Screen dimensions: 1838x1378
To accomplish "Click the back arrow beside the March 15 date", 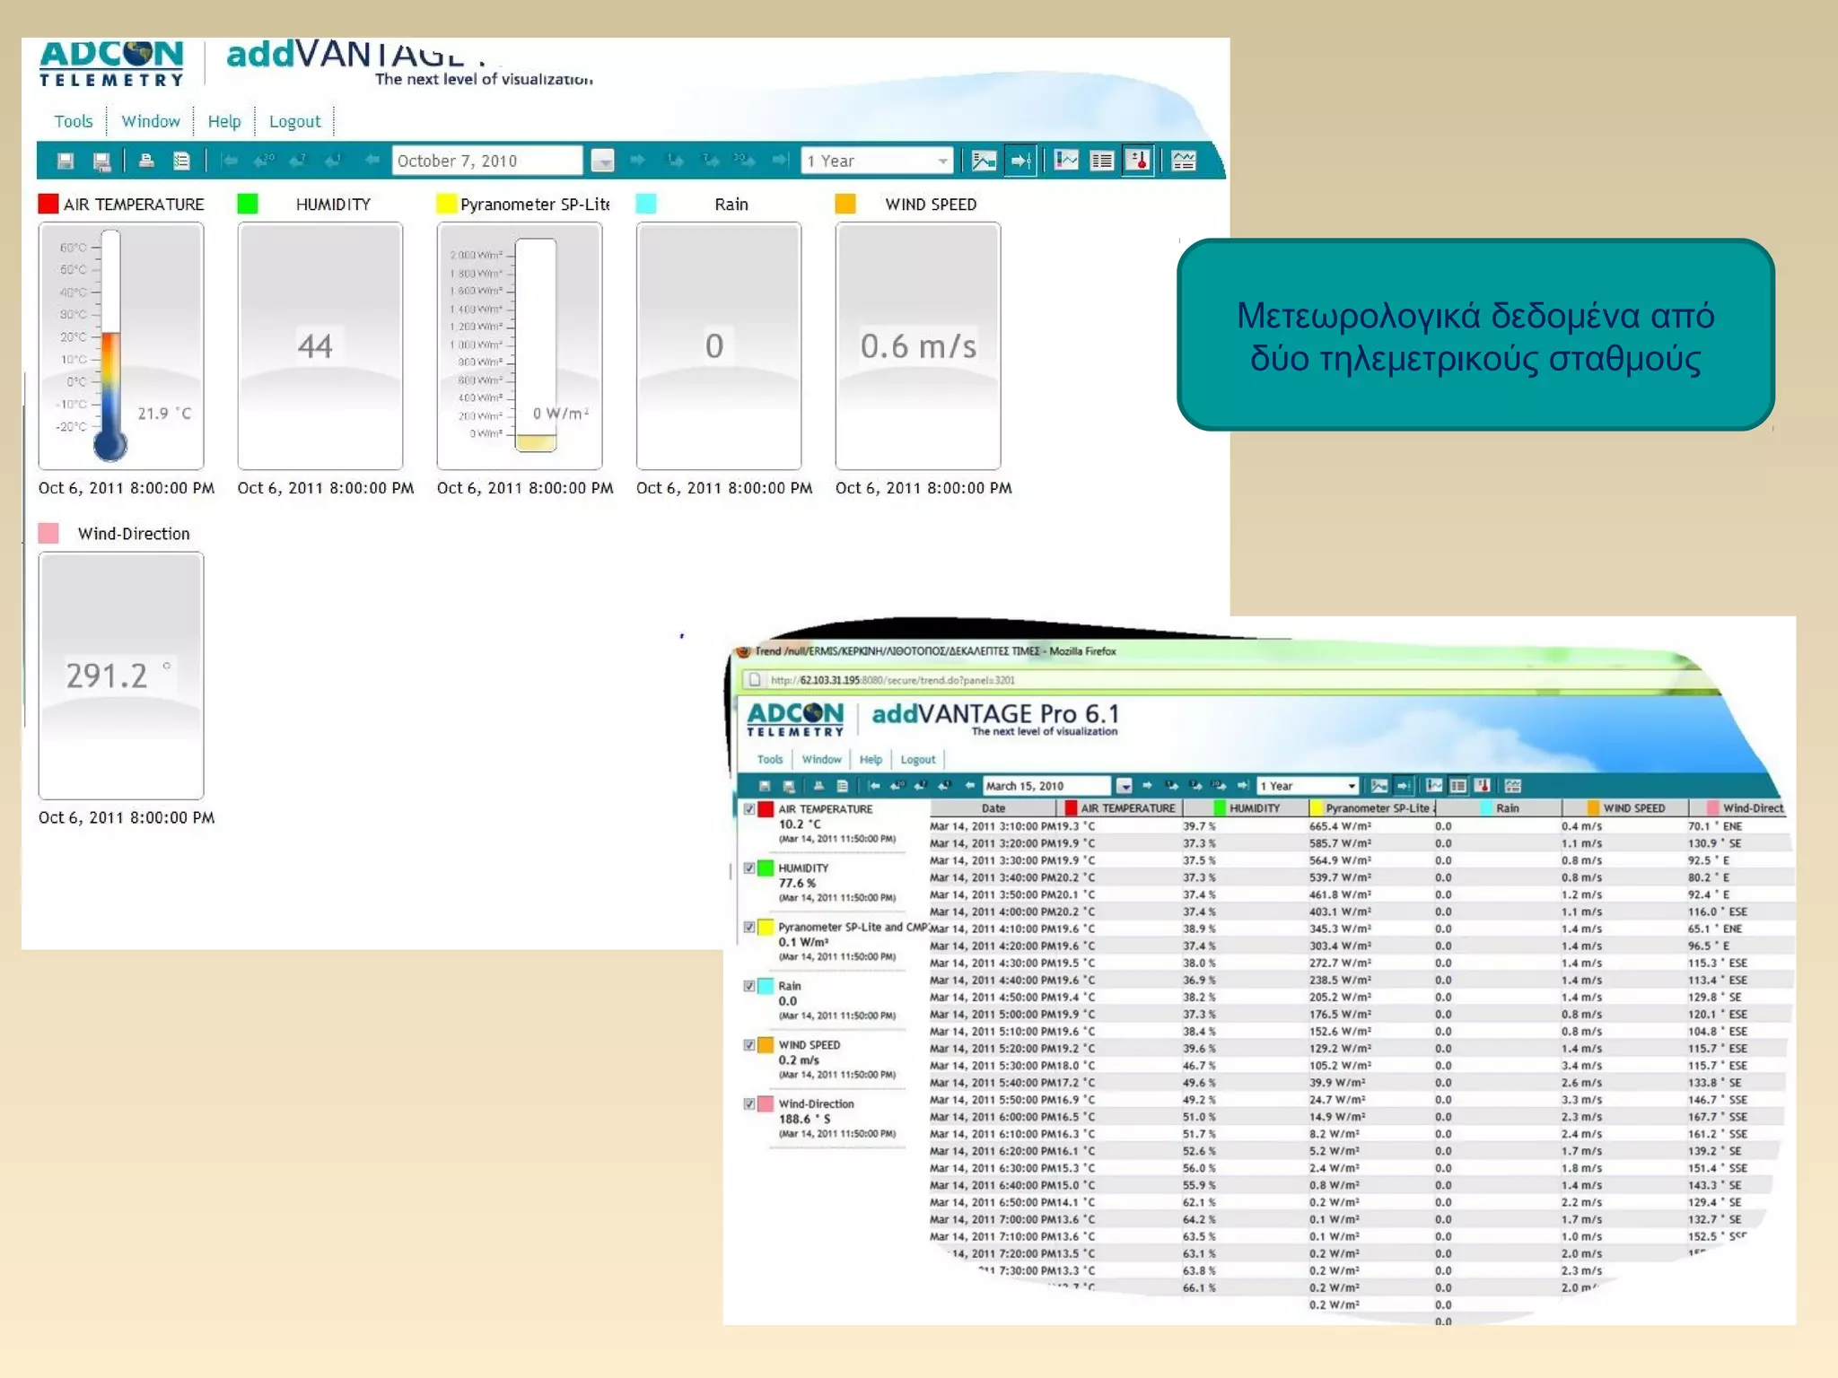I will point(969,786).
